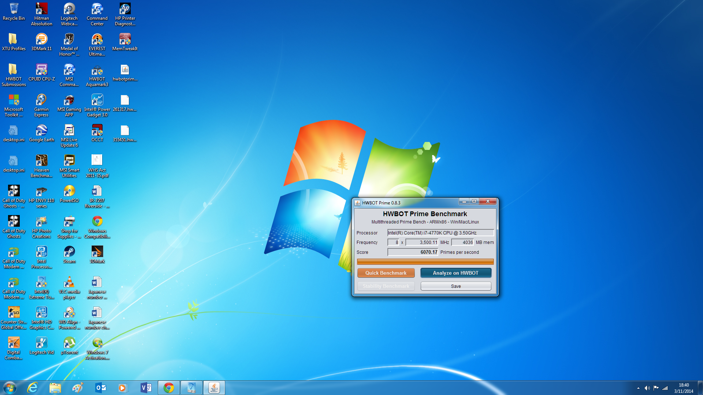The height and width of the screenshot is (395, 703).
Task: Select the XTU Profiles folder
Action: coord(14,42)
